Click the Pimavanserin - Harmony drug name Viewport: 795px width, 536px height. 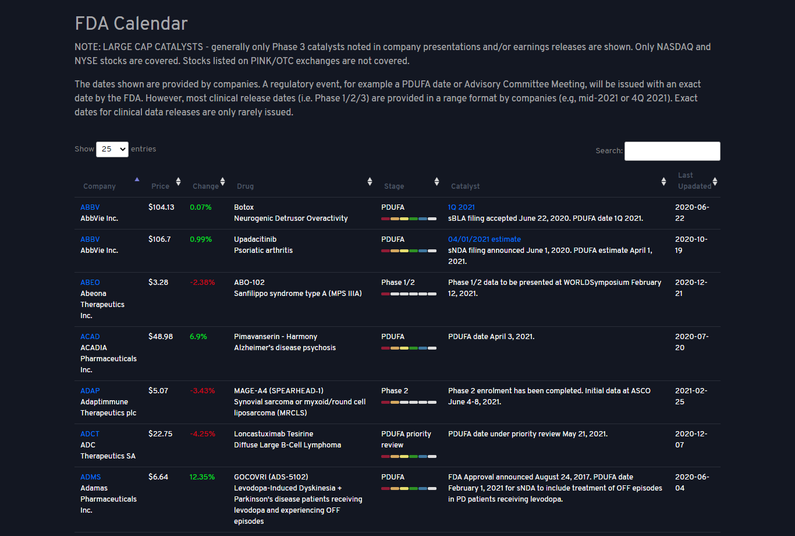(x=275, y=337)
